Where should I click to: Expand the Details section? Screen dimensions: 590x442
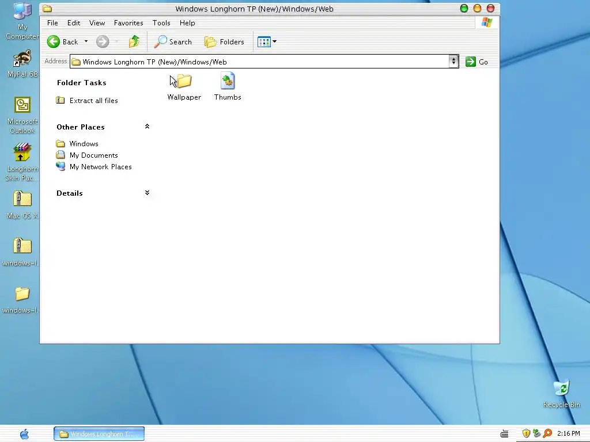pos(147,193)
